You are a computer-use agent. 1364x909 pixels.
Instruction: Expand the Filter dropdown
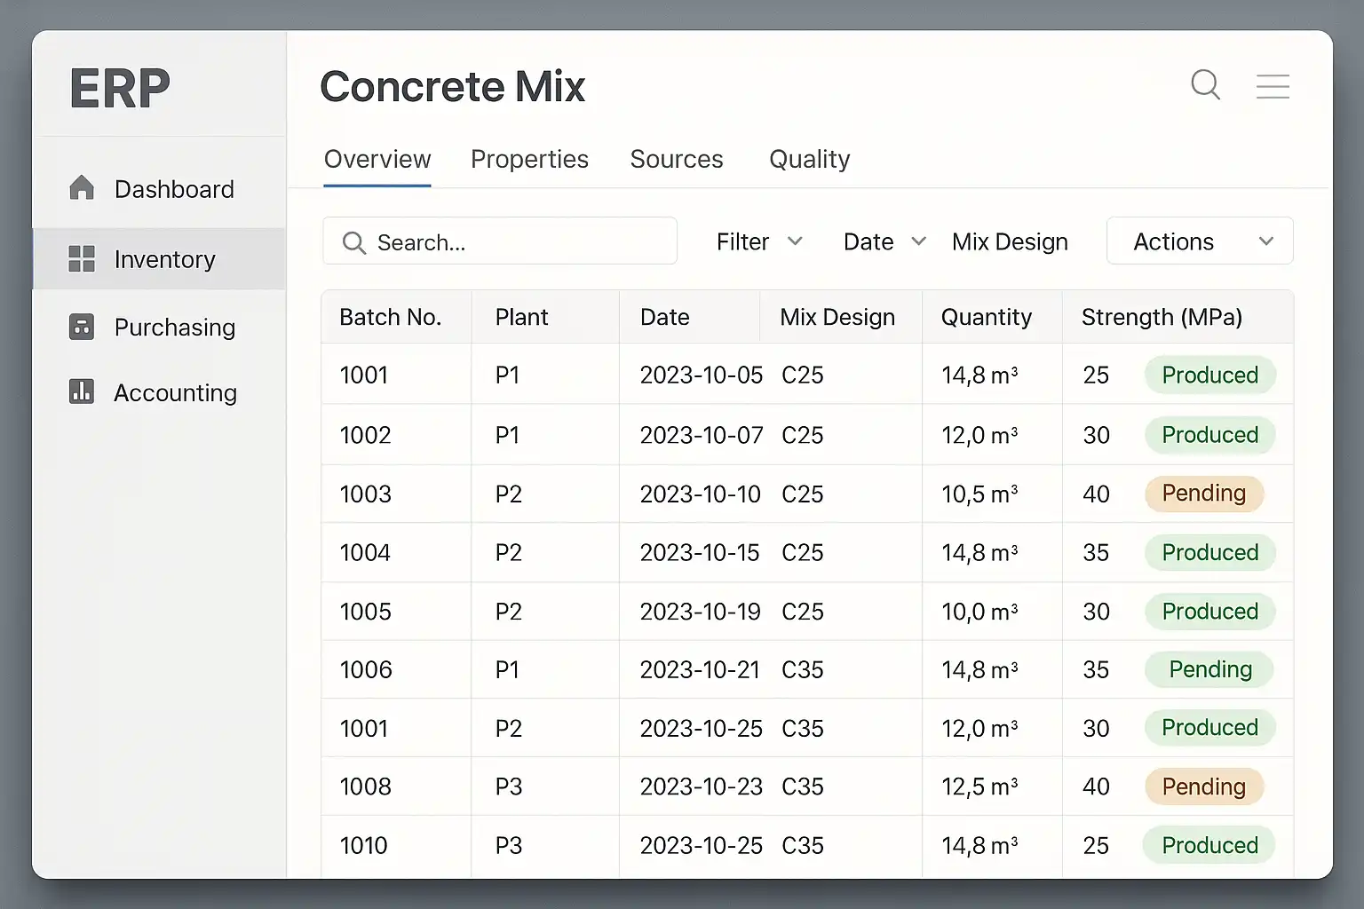pyautogui.click(x=759, y=241)
